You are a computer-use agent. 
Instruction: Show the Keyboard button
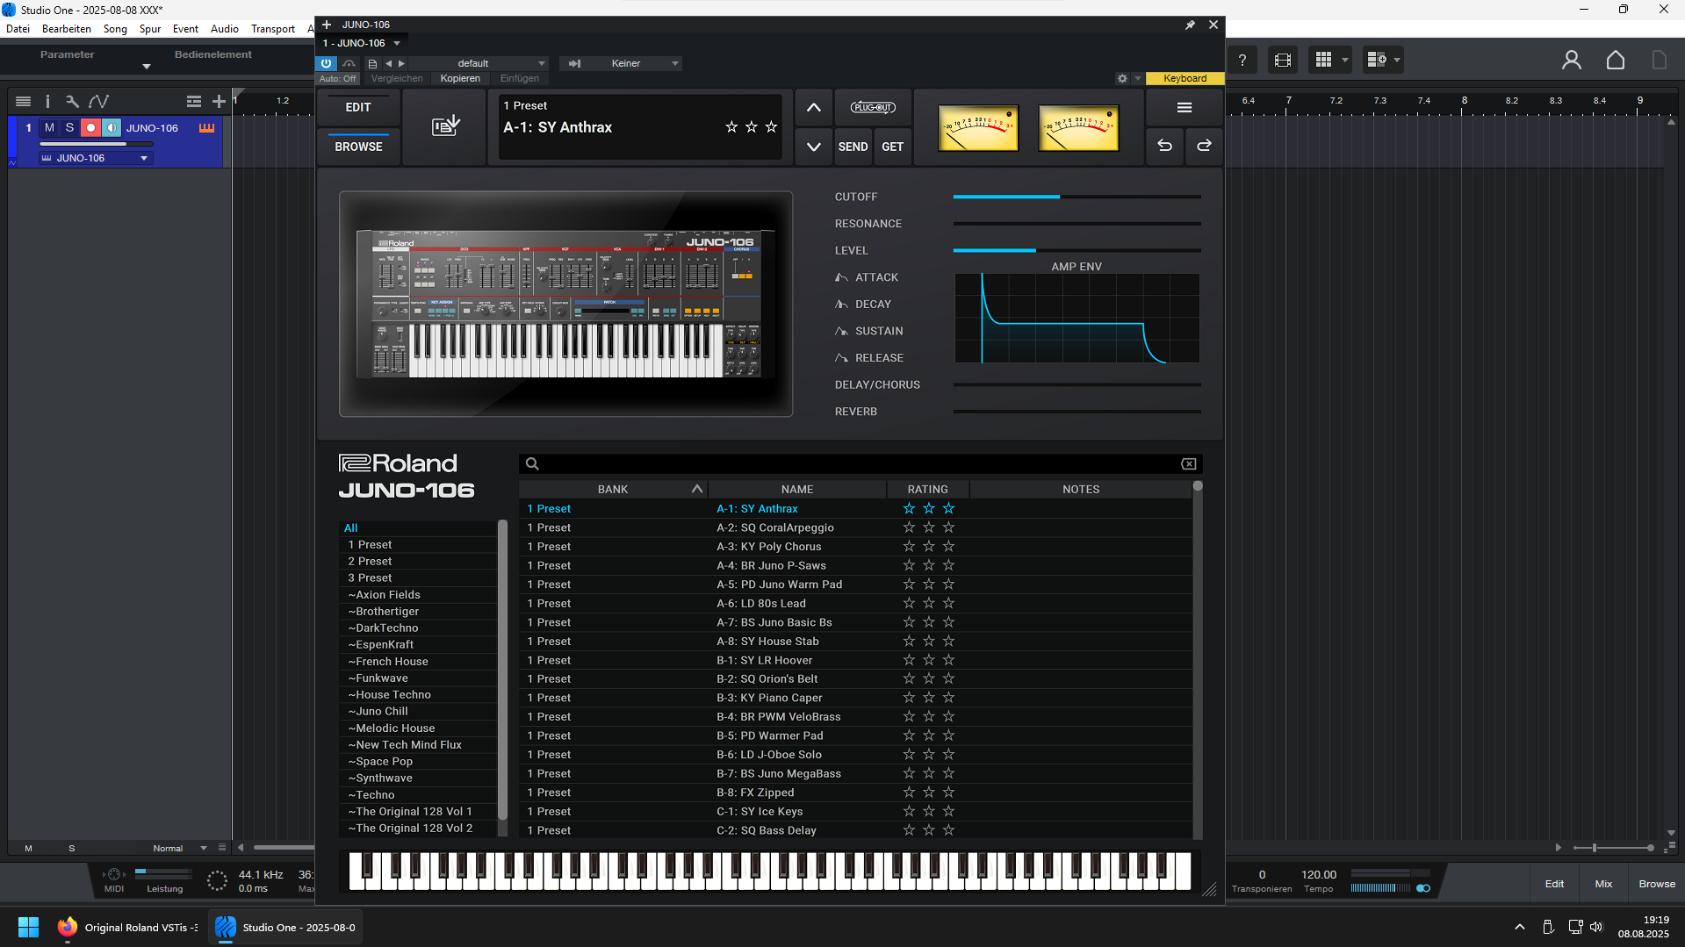pos(1185,78)
